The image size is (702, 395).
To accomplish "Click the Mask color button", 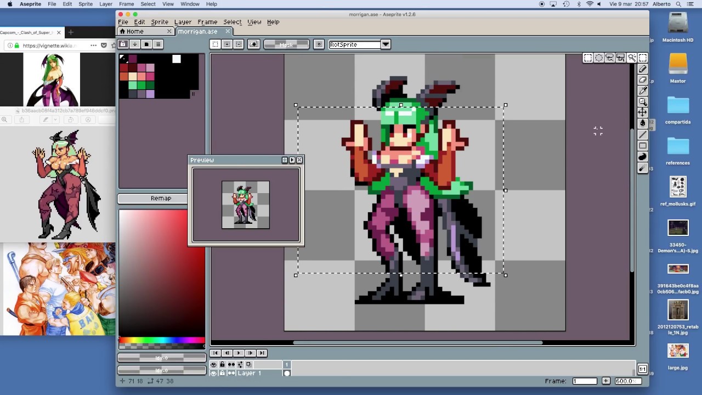I will 286,44.
